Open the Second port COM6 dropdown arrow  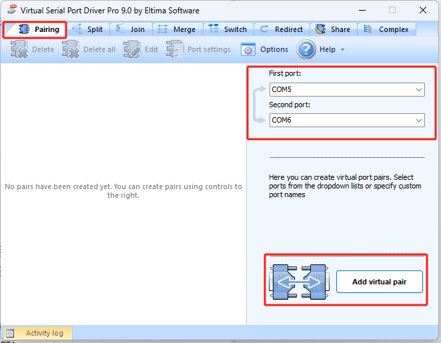[419, 121]
